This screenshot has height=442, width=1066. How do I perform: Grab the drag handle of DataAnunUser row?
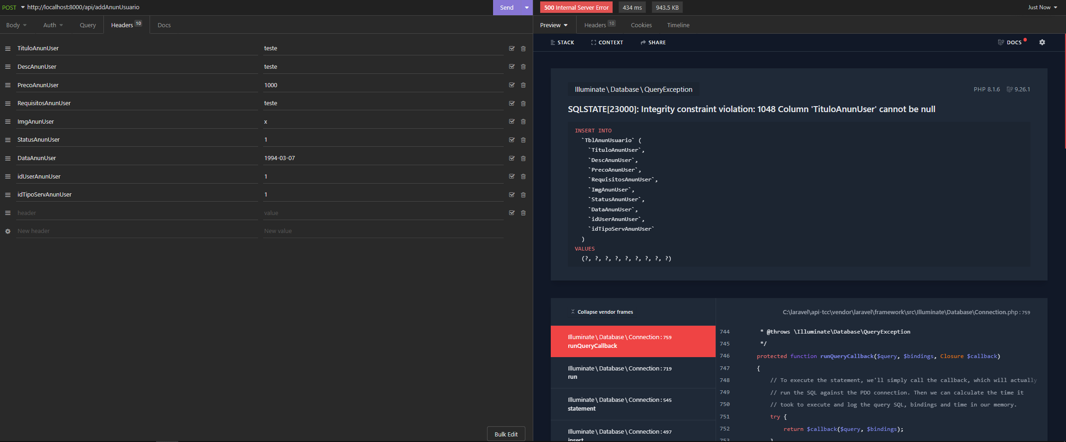(x=7, y=158)
